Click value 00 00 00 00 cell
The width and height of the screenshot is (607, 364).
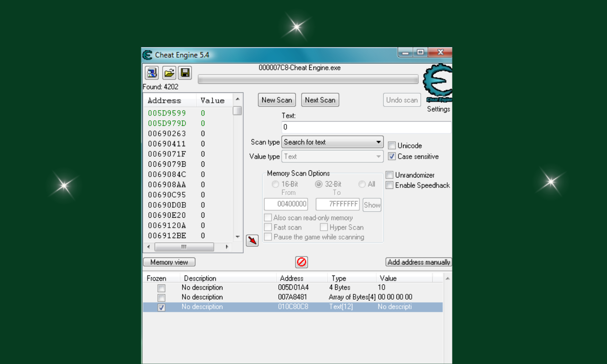[x=395, y=297]
